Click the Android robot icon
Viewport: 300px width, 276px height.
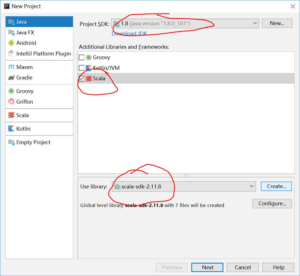click(11, 43)
